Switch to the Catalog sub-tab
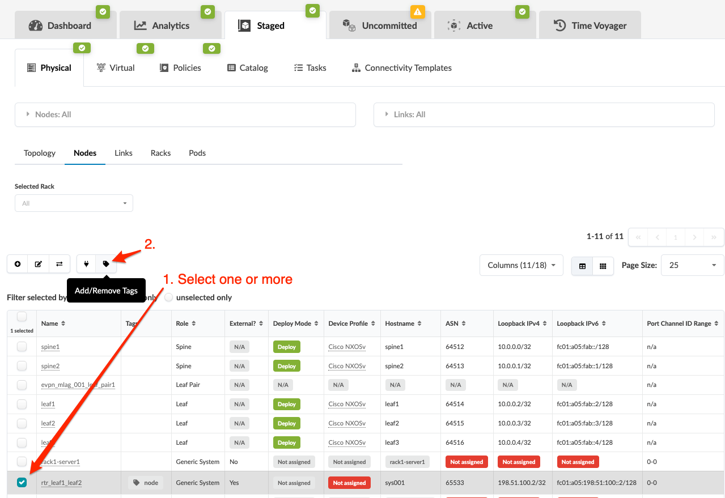The height and width of the screenshot is (498, 725). click(x=248, y=67)
